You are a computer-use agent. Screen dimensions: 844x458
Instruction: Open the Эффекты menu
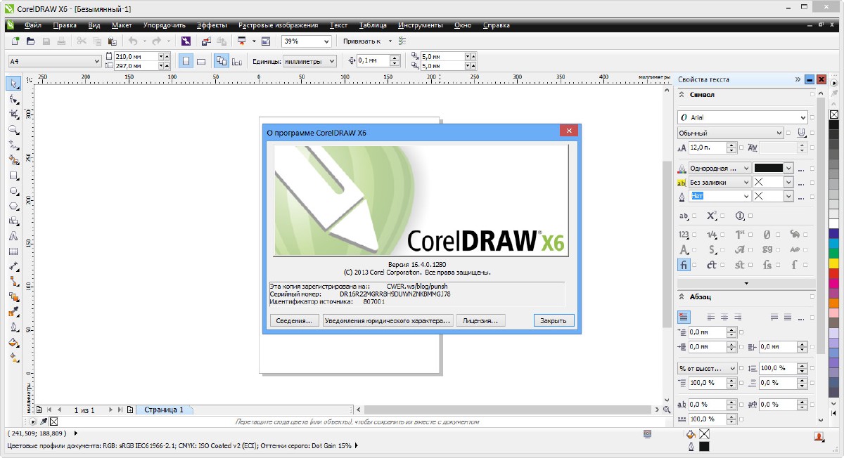212,25
